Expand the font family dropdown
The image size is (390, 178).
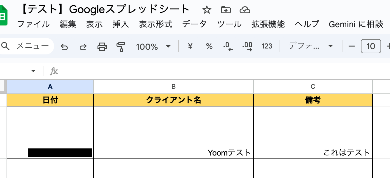pyautogui.click(x=310, y=46)
